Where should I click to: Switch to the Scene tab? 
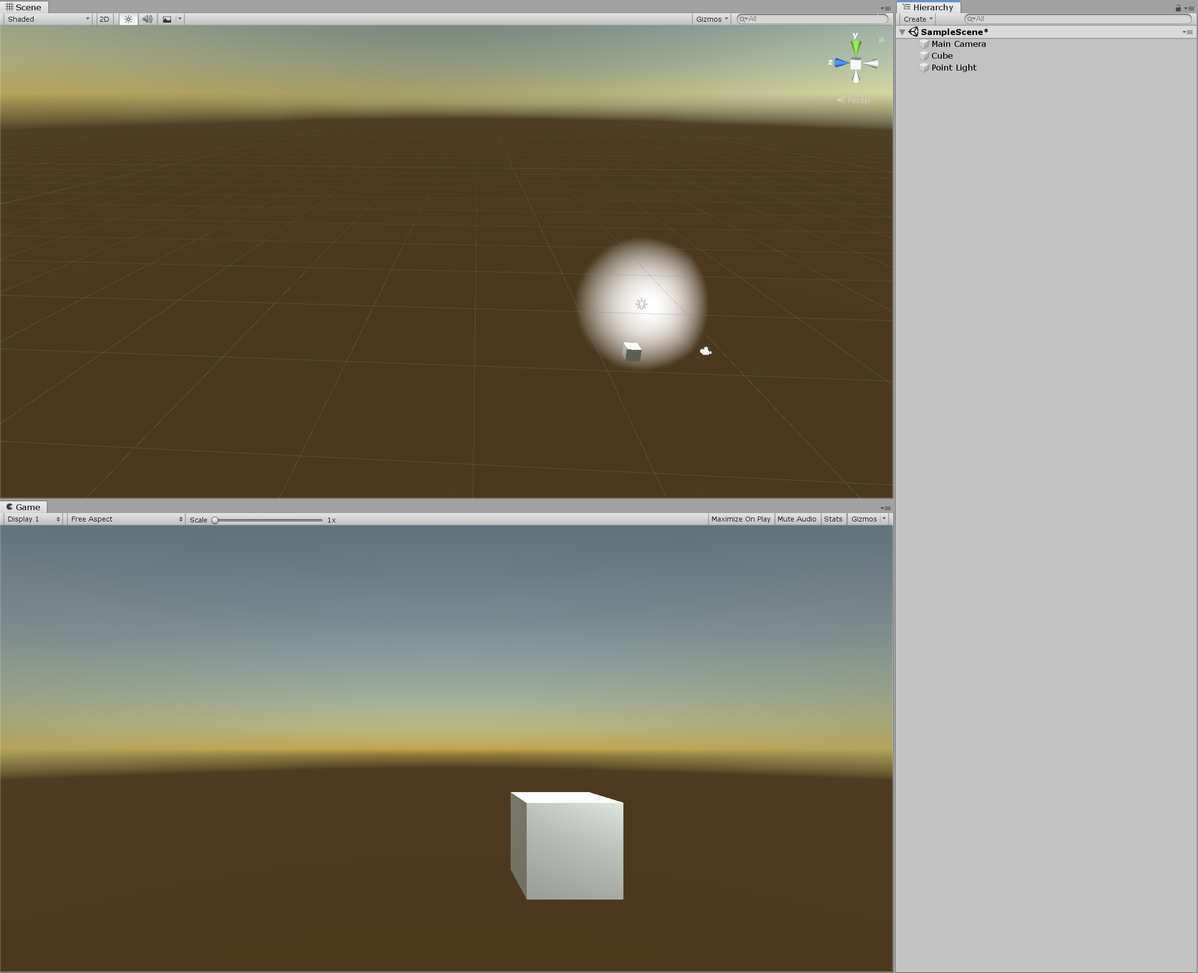click(24, 7)
